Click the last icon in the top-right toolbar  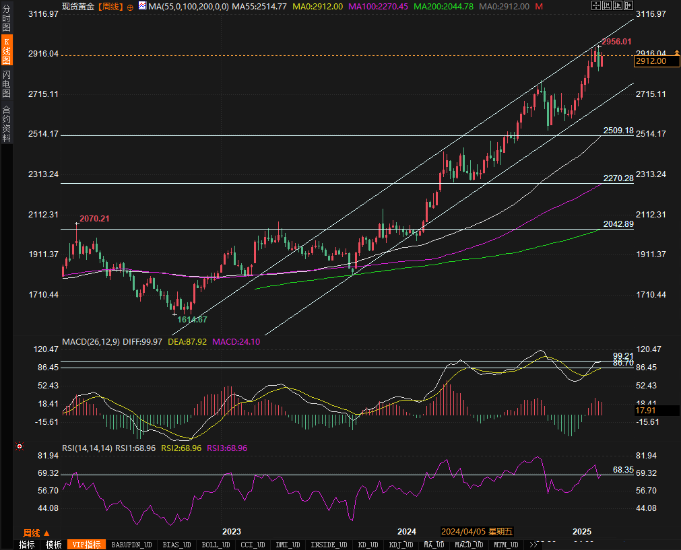click(628, 5)
